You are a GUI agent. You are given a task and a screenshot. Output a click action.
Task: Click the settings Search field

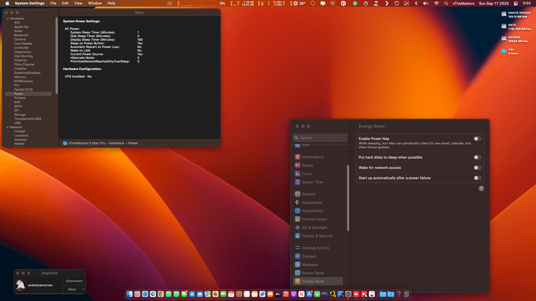point(320,138)
